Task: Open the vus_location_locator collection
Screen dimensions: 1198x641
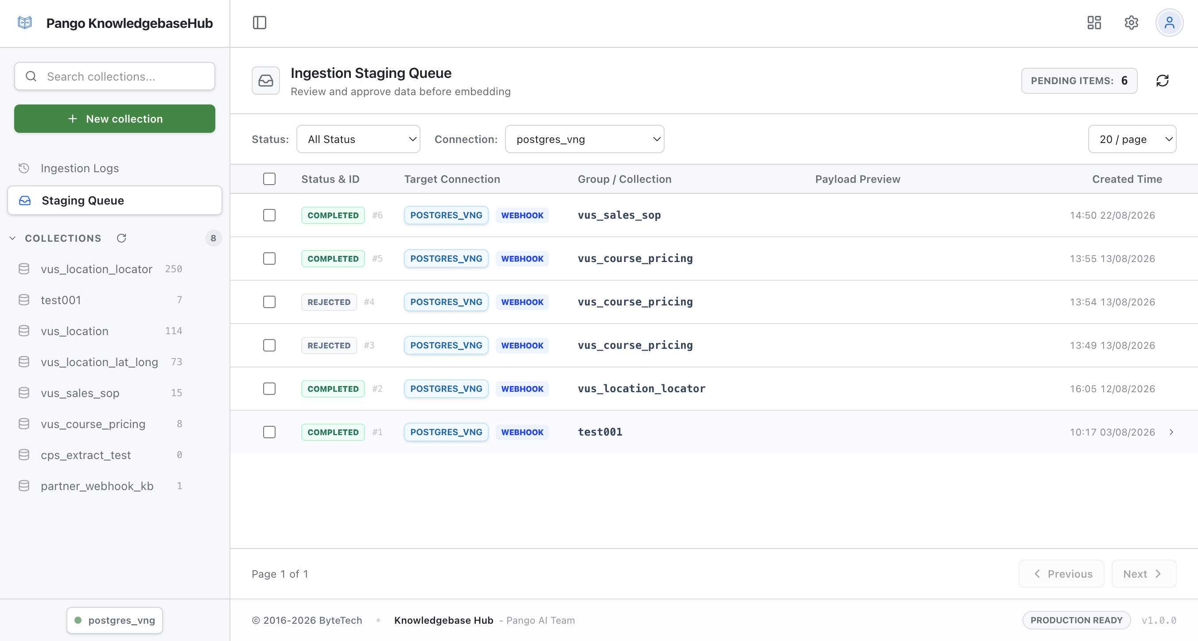Action: coord(114,269)
